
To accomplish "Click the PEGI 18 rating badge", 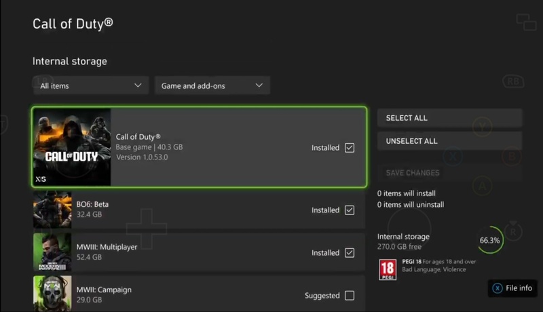I will [x=388, y=270].
